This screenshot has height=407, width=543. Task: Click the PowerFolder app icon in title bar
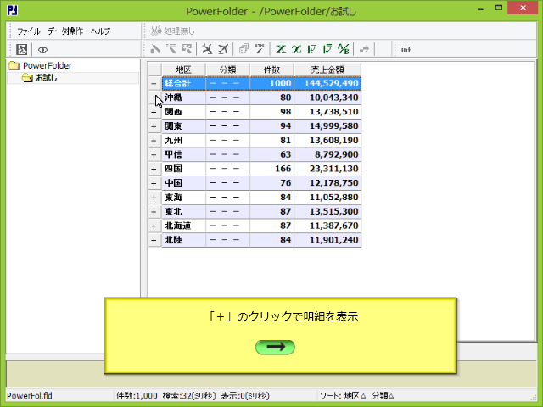pyautogui.click(x=12, y=10)
